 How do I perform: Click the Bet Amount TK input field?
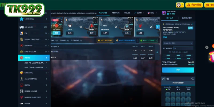(183, 48)
